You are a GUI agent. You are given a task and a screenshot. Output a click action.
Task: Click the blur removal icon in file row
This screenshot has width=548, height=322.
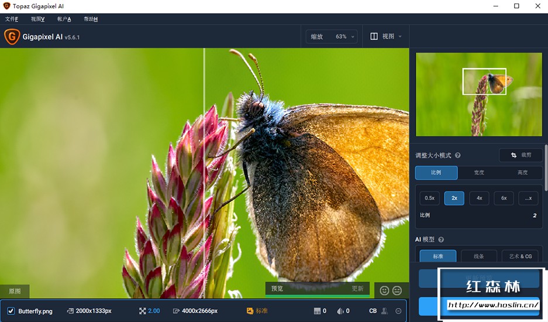pyautogui.click(x=340, y=311)
